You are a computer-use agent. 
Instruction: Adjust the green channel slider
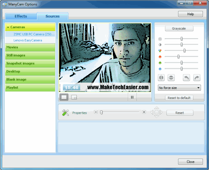click(181, 63)
